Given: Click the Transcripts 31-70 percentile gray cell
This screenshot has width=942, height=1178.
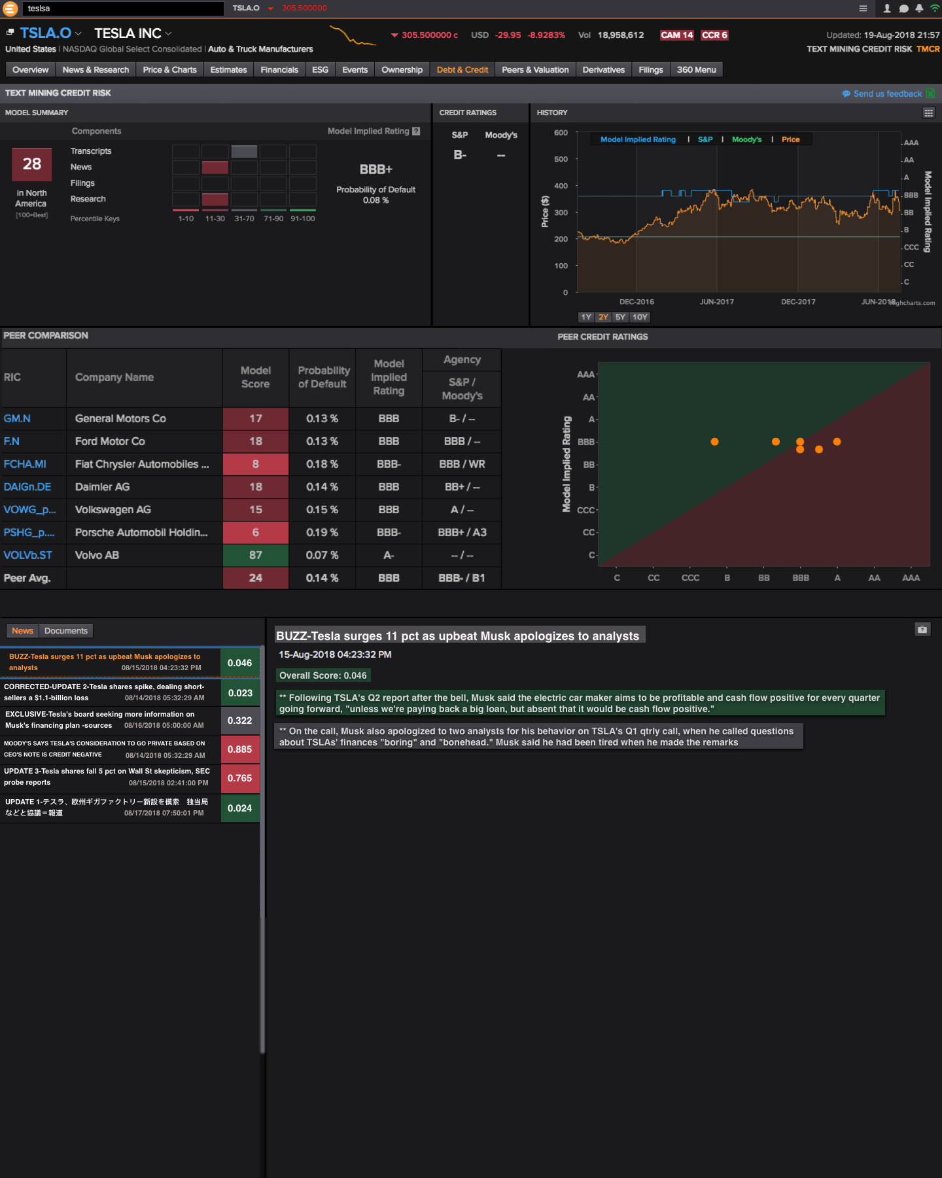Looking at the screenshot, I should [244, 151].
